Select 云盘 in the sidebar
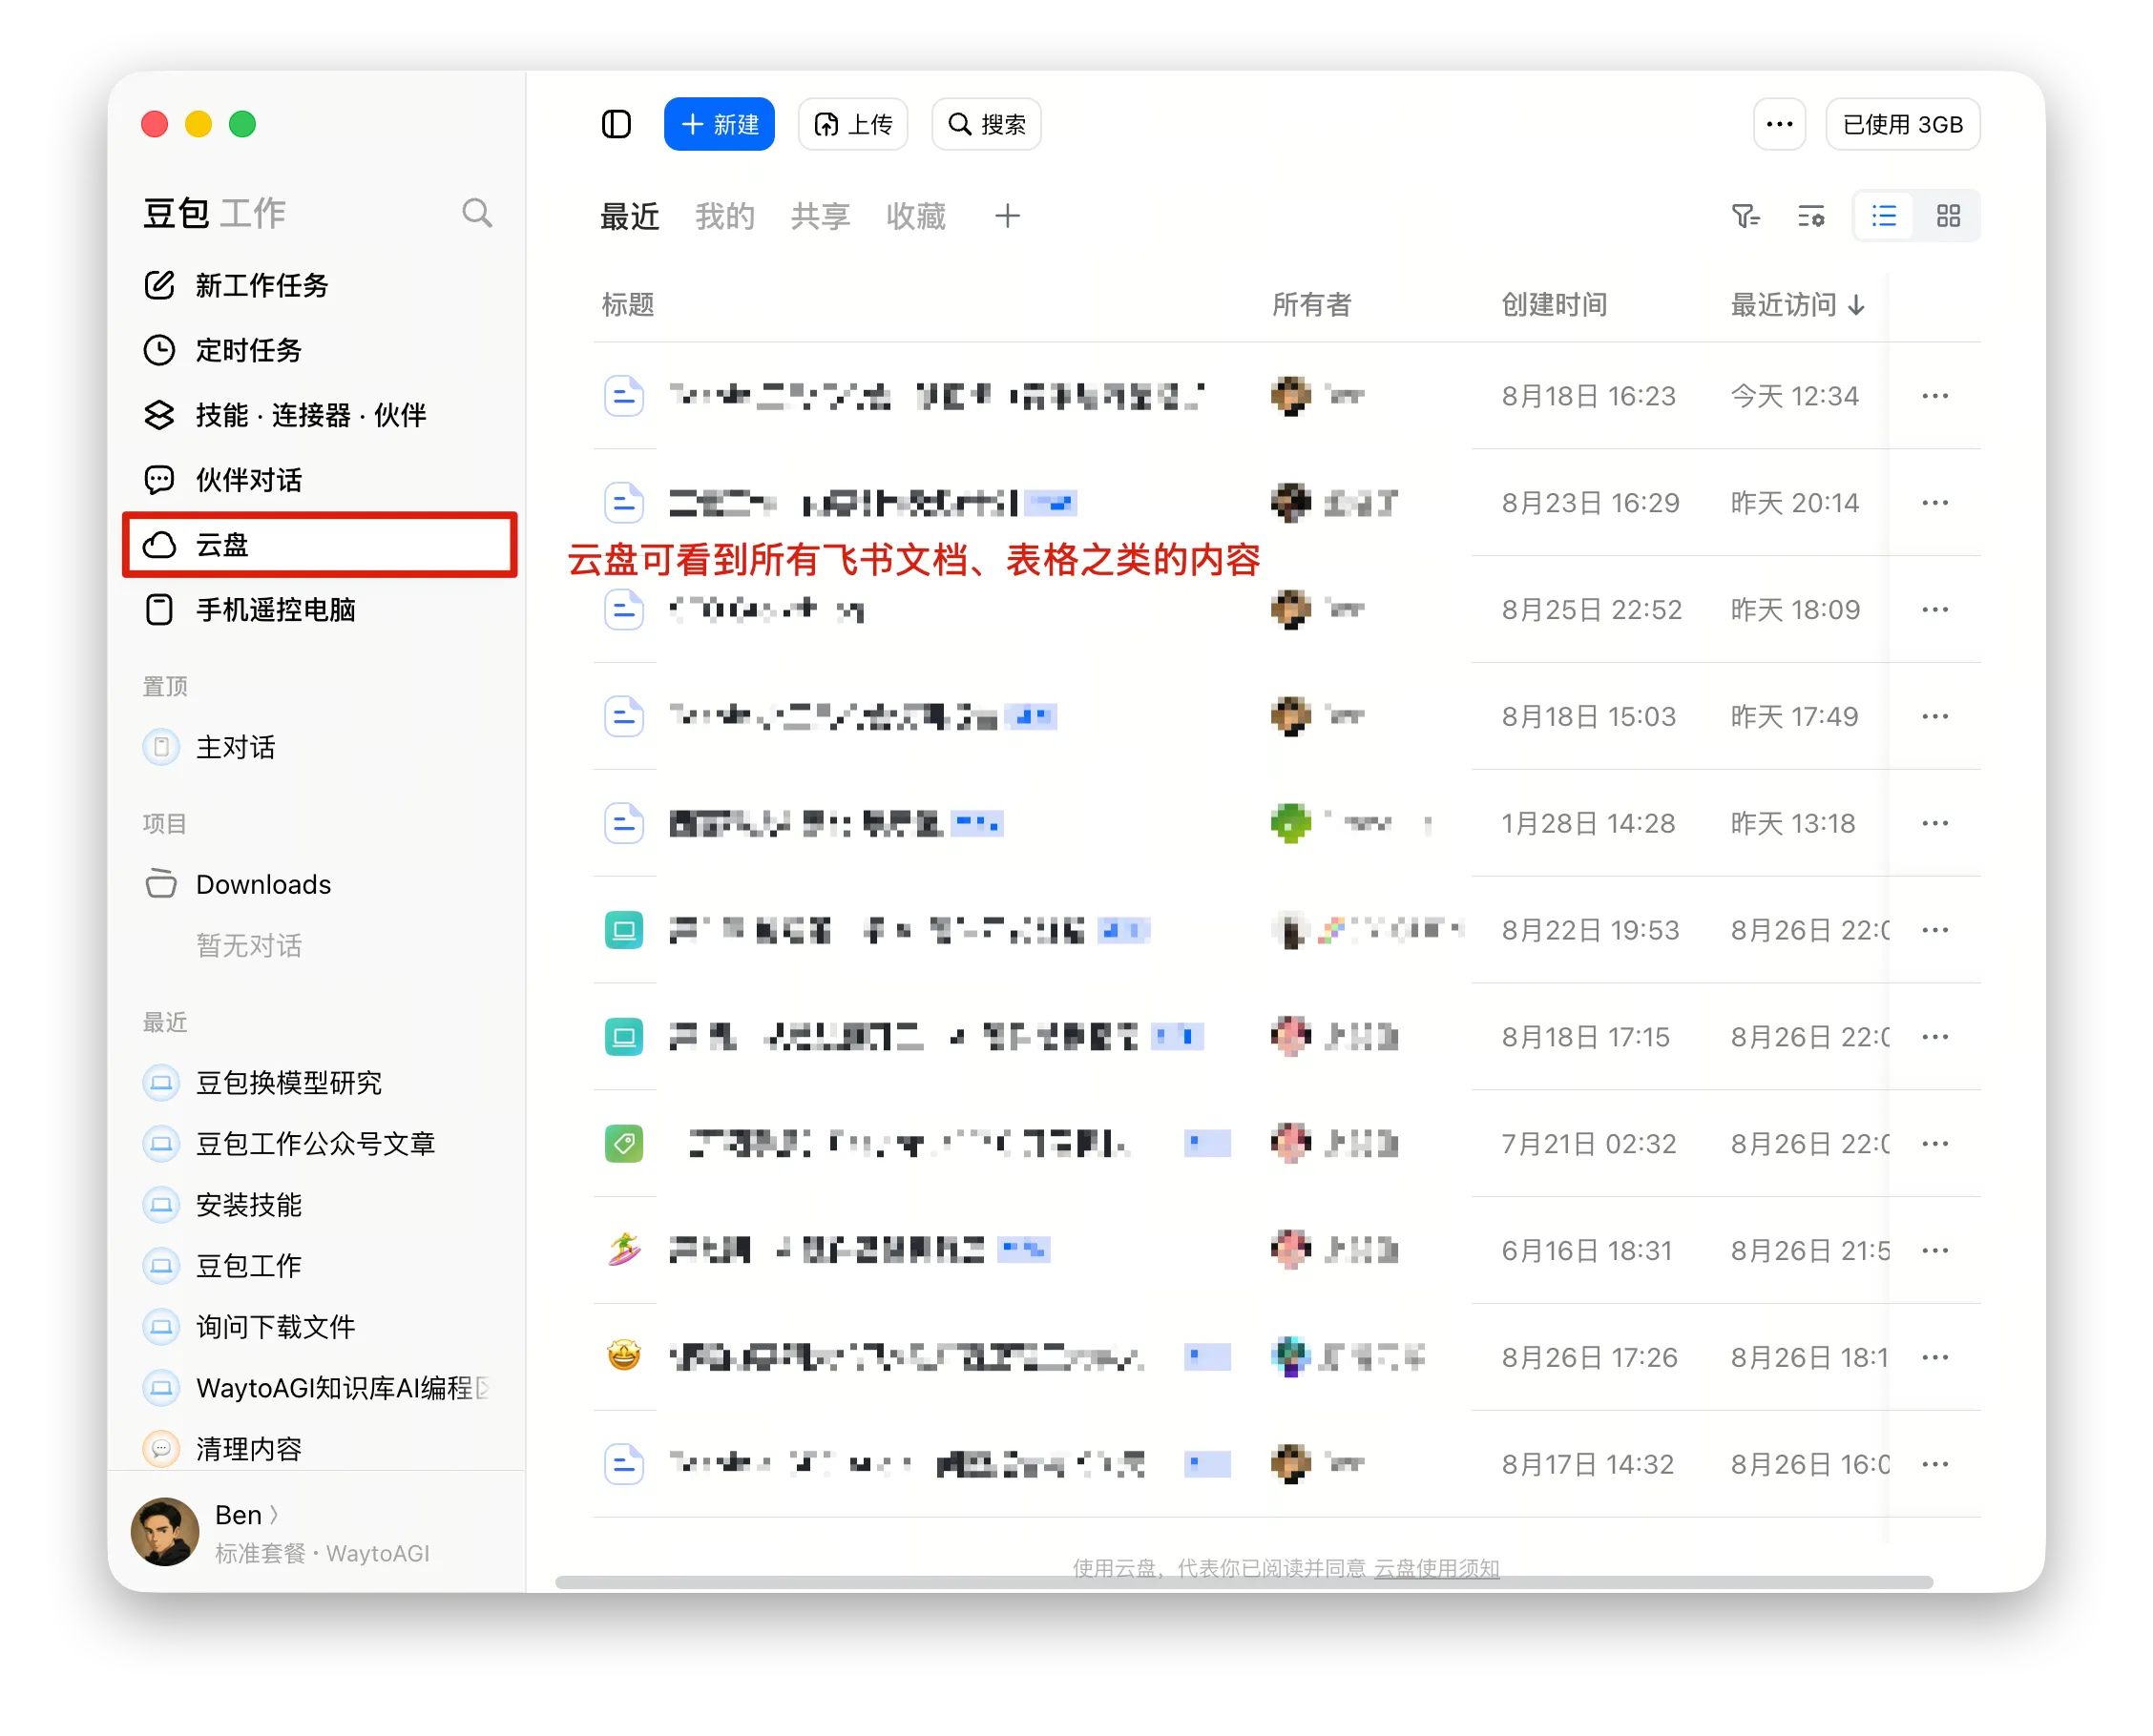The height and width of the screenshot is (1736, 2153). tap(320, 545)
